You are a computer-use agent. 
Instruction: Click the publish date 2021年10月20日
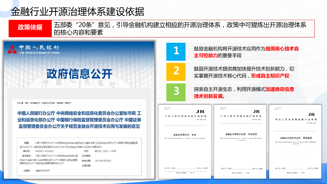(103, 161)
